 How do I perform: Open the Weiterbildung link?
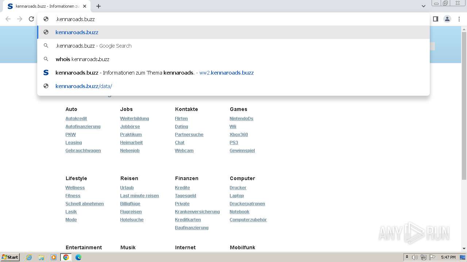[x=134, y=119]
